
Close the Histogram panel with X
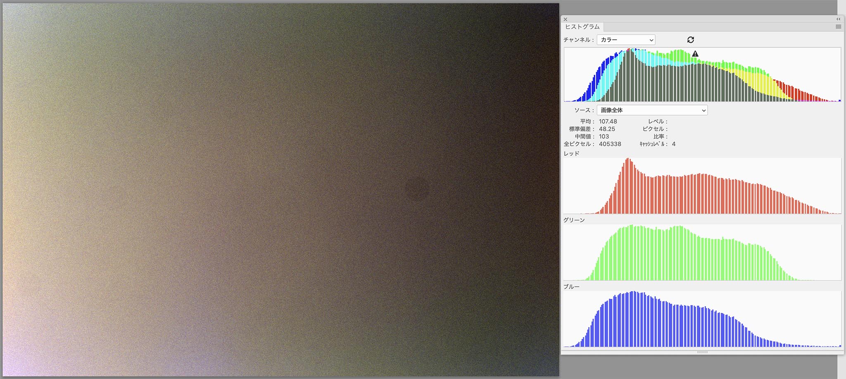(566, 19)
